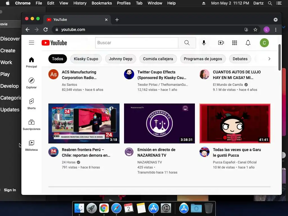The image size is (288, 216).
Task: Open the Profiles menu
Action: point(124,3)
